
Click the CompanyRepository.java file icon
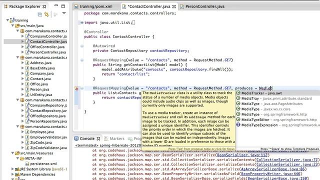(x=27, y=105)
